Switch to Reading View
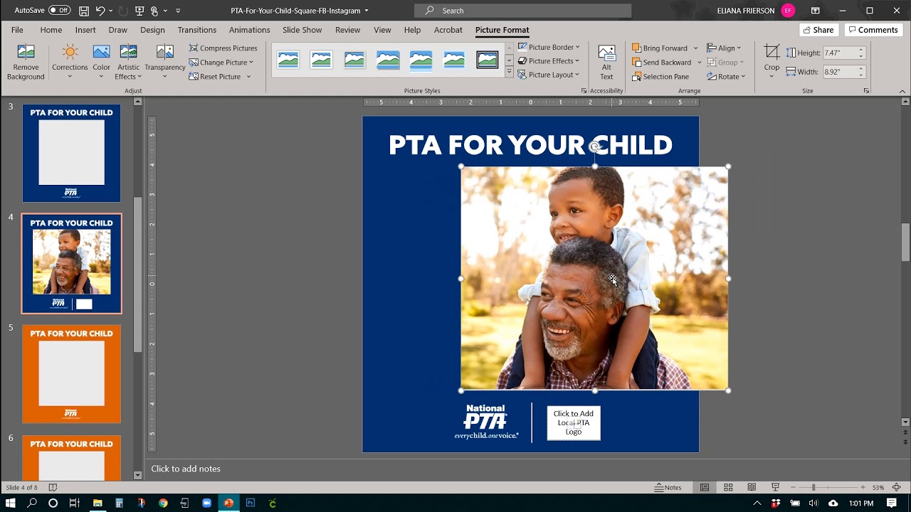Screen dimensions: 911x512 752,487
